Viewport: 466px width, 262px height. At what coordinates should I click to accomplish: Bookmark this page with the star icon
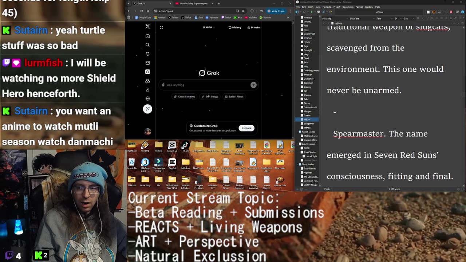point(243,11)
